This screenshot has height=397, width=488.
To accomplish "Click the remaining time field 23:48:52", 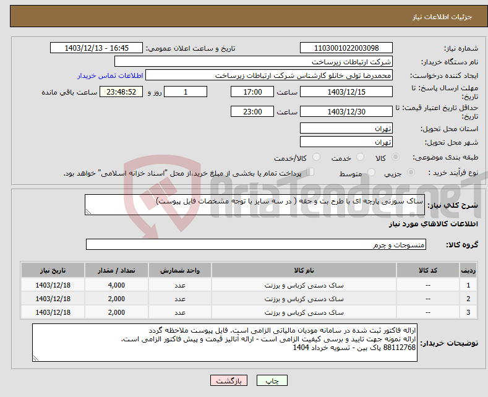I will 121,92.
